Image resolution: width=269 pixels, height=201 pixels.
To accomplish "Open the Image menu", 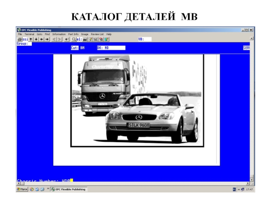I will [85, 34].
